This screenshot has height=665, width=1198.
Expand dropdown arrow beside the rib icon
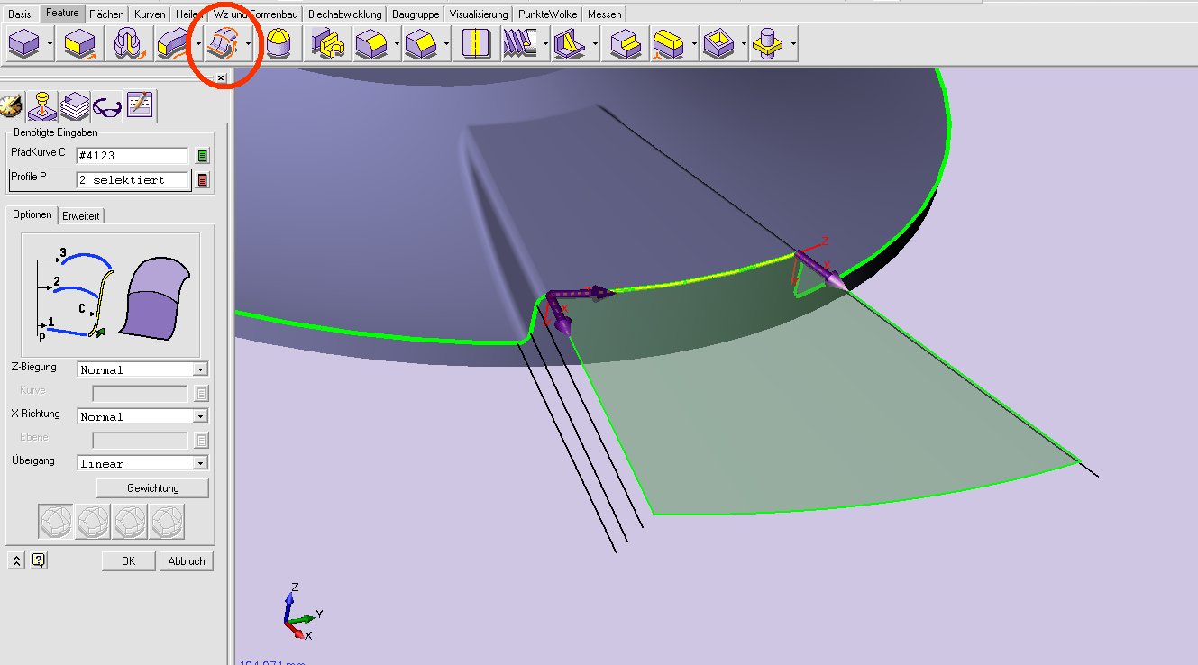pyautogui.click(x=595, y=43)
